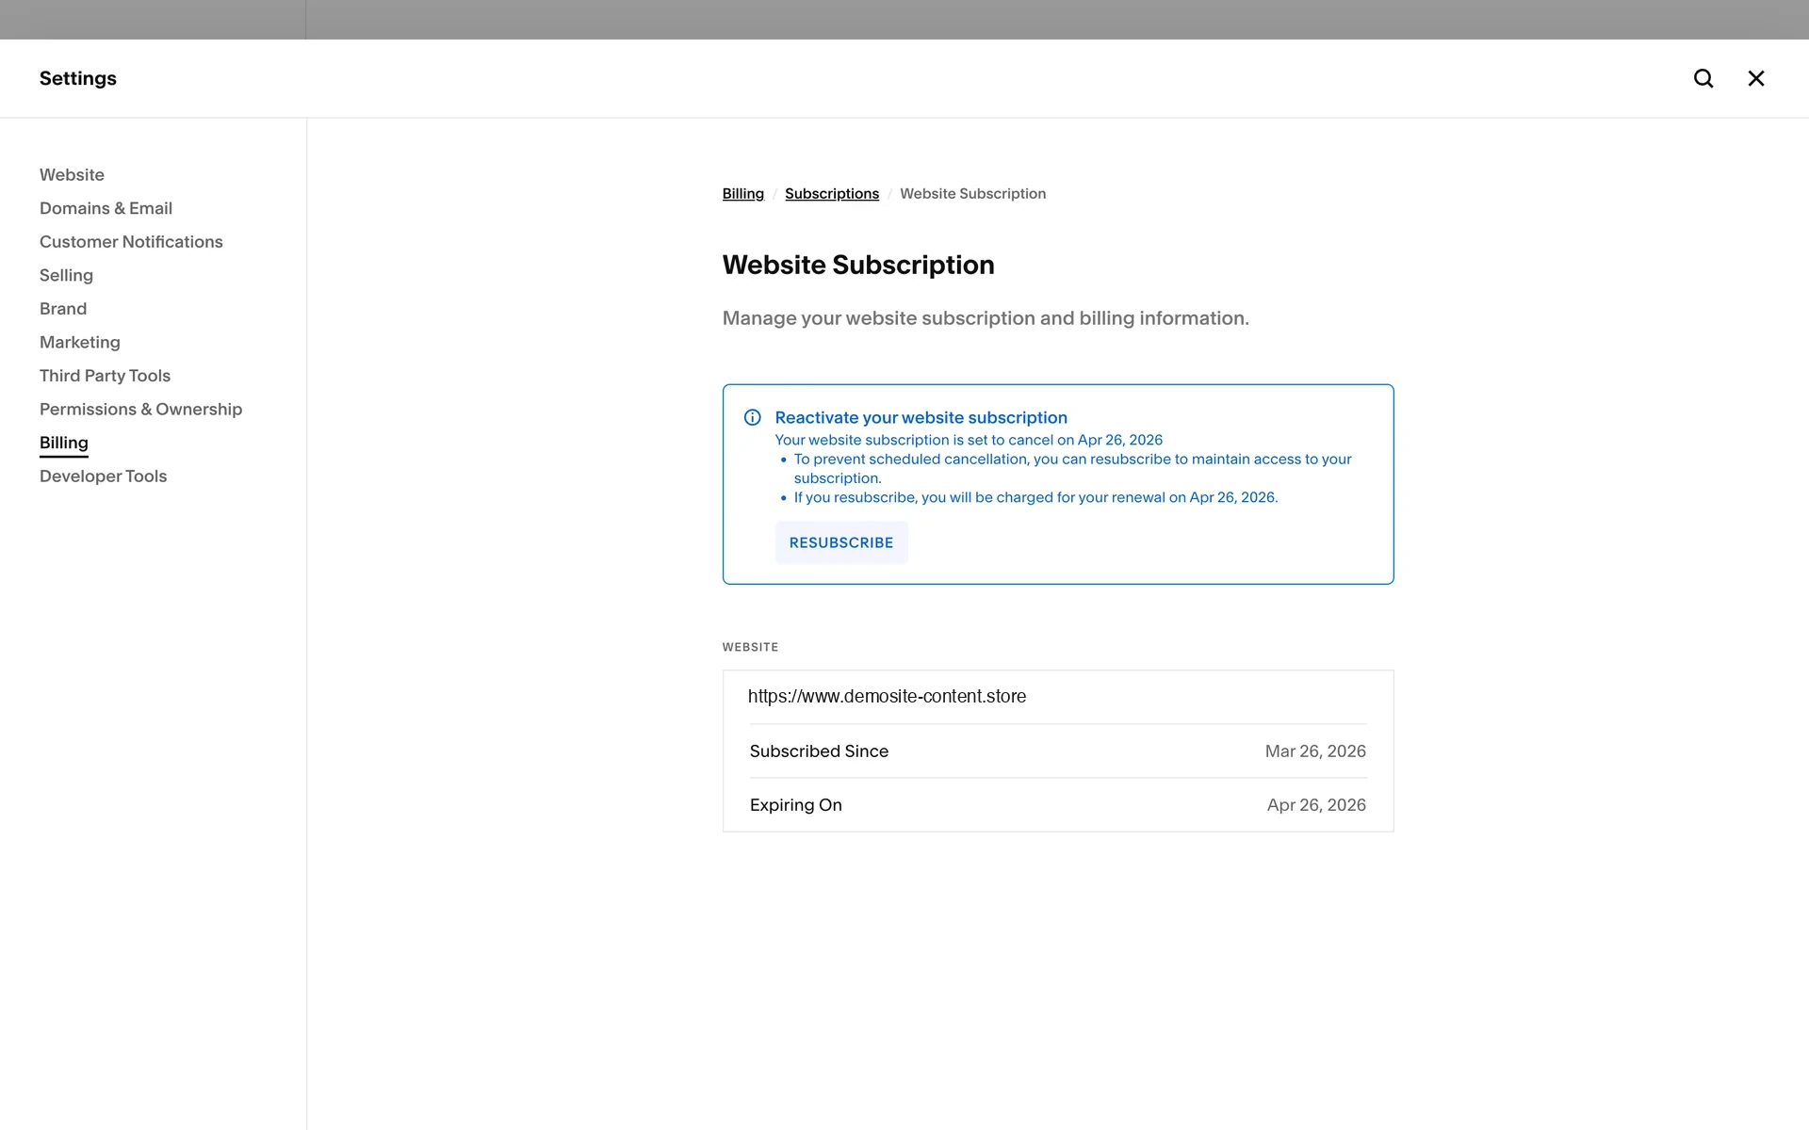The height and width of the screenshot is (1130, 1809).
Task: Select Third Party Tools
Action: click(105, 376)
